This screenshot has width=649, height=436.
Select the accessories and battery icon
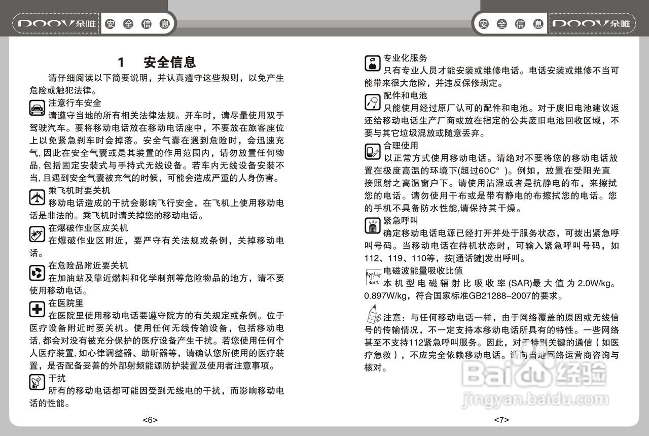tap(372, 102)
